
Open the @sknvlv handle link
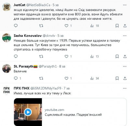click(49, 36)
